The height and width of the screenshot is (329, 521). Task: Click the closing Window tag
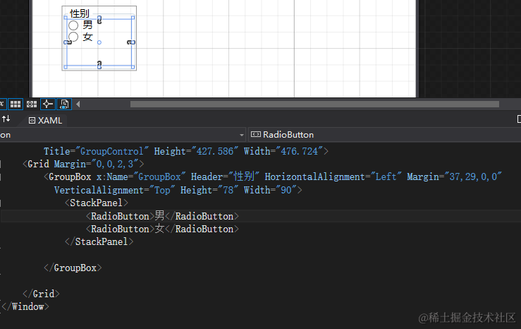(25, 306)
